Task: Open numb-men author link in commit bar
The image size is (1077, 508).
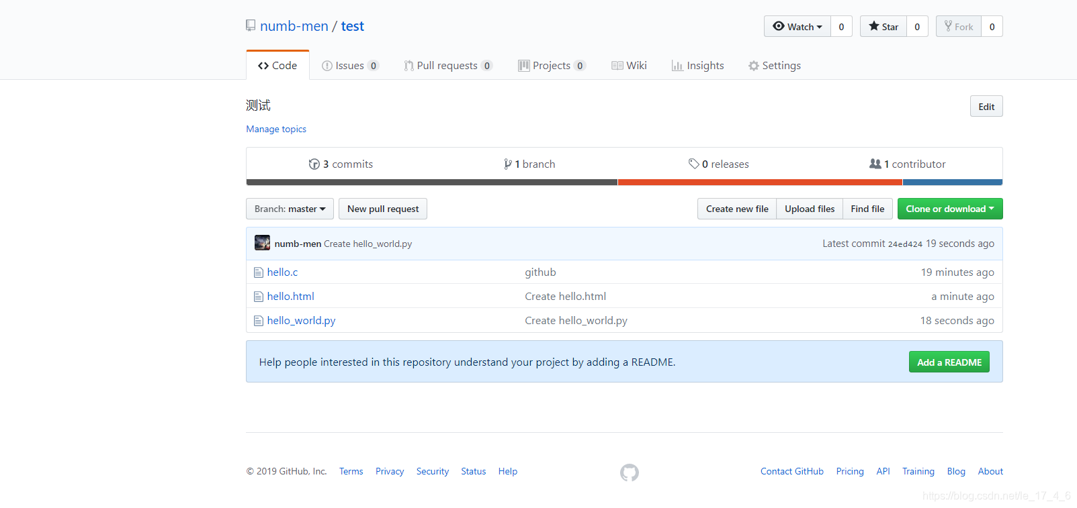Action: [x=298, y=244]
